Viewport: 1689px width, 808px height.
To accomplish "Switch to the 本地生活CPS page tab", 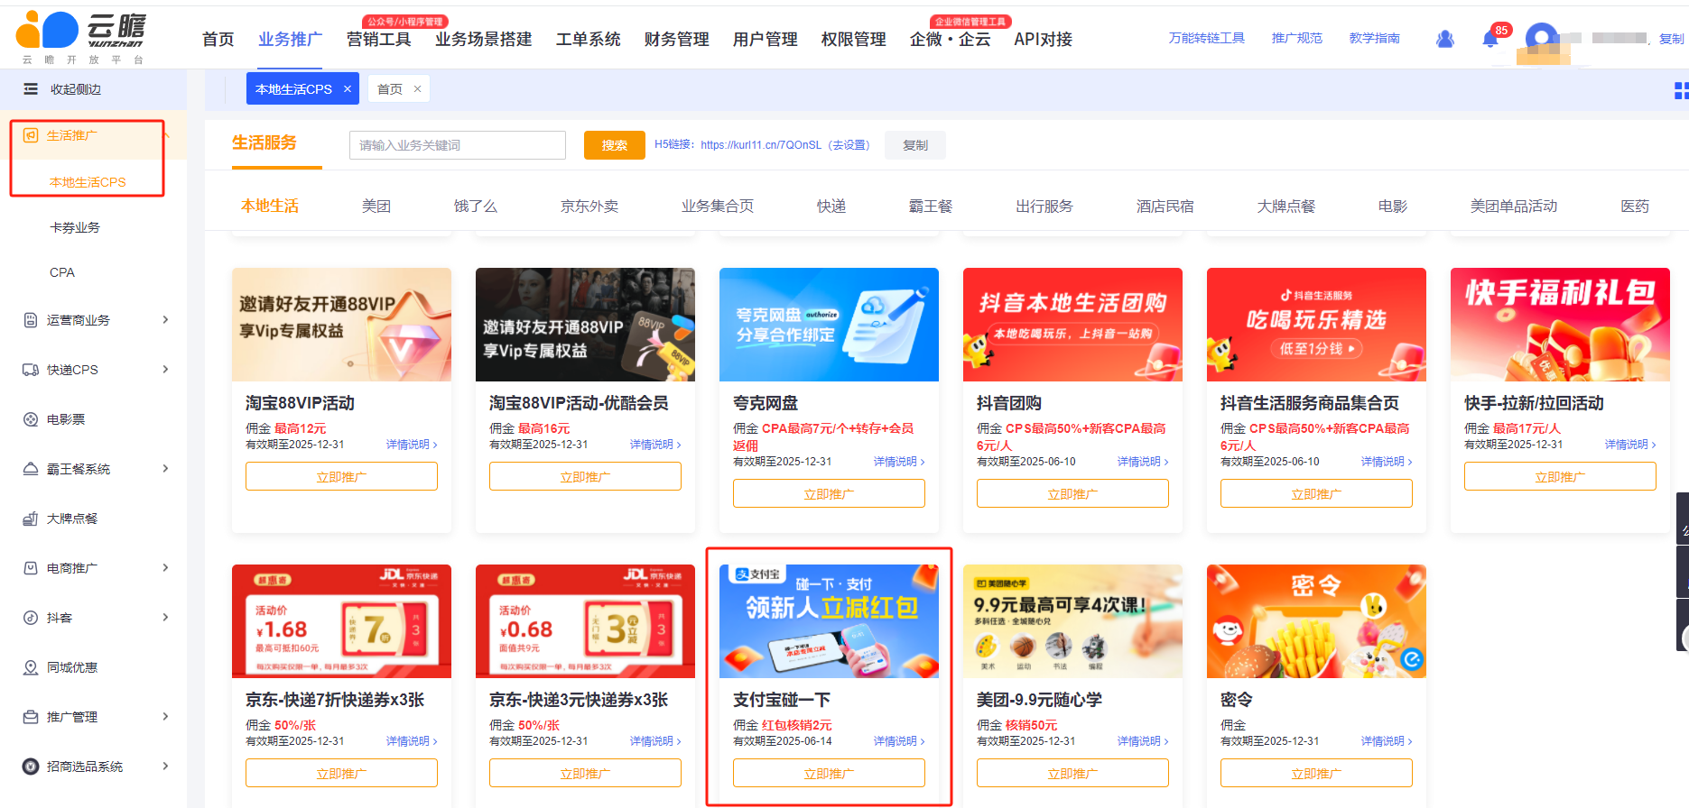I will click(x=293, y=89).
